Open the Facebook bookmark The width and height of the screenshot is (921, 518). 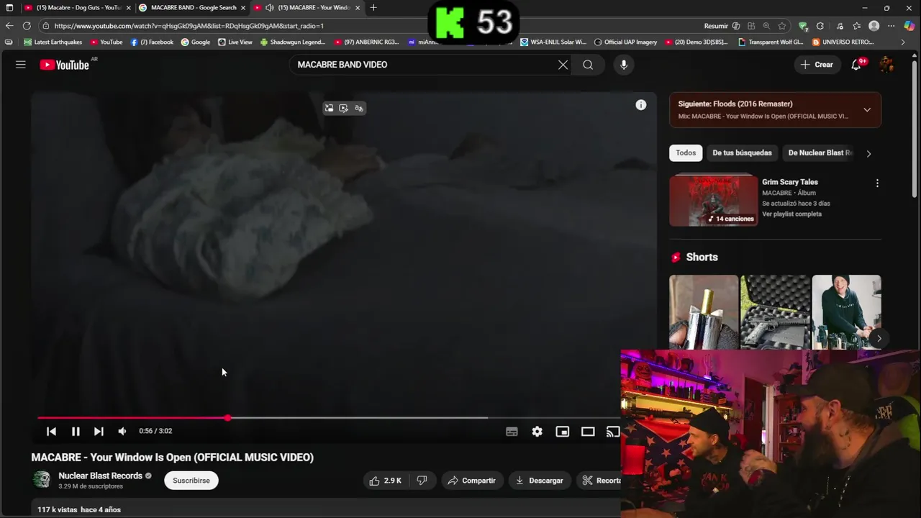152,42
